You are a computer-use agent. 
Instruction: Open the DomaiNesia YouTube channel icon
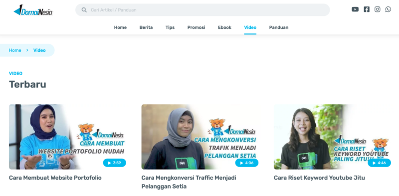[355, 9]
